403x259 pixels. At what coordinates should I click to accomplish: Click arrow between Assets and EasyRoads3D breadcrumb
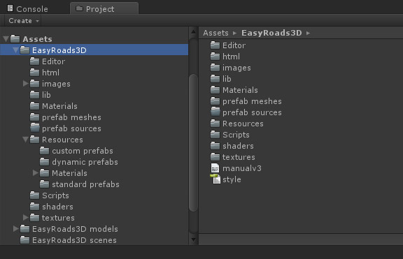click(234, 33)
